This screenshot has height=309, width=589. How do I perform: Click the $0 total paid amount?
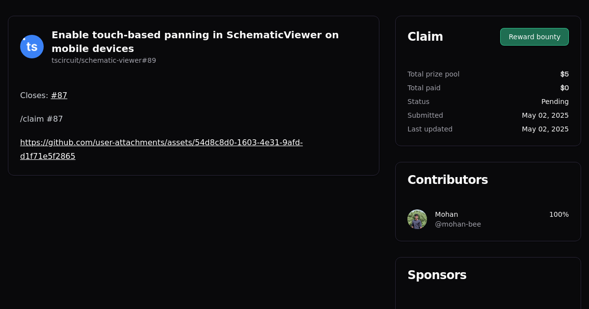point(564,88)
